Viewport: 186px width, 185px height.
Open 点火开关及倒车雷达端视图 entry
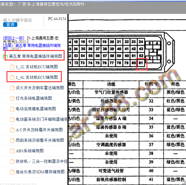tap(40, 88)
